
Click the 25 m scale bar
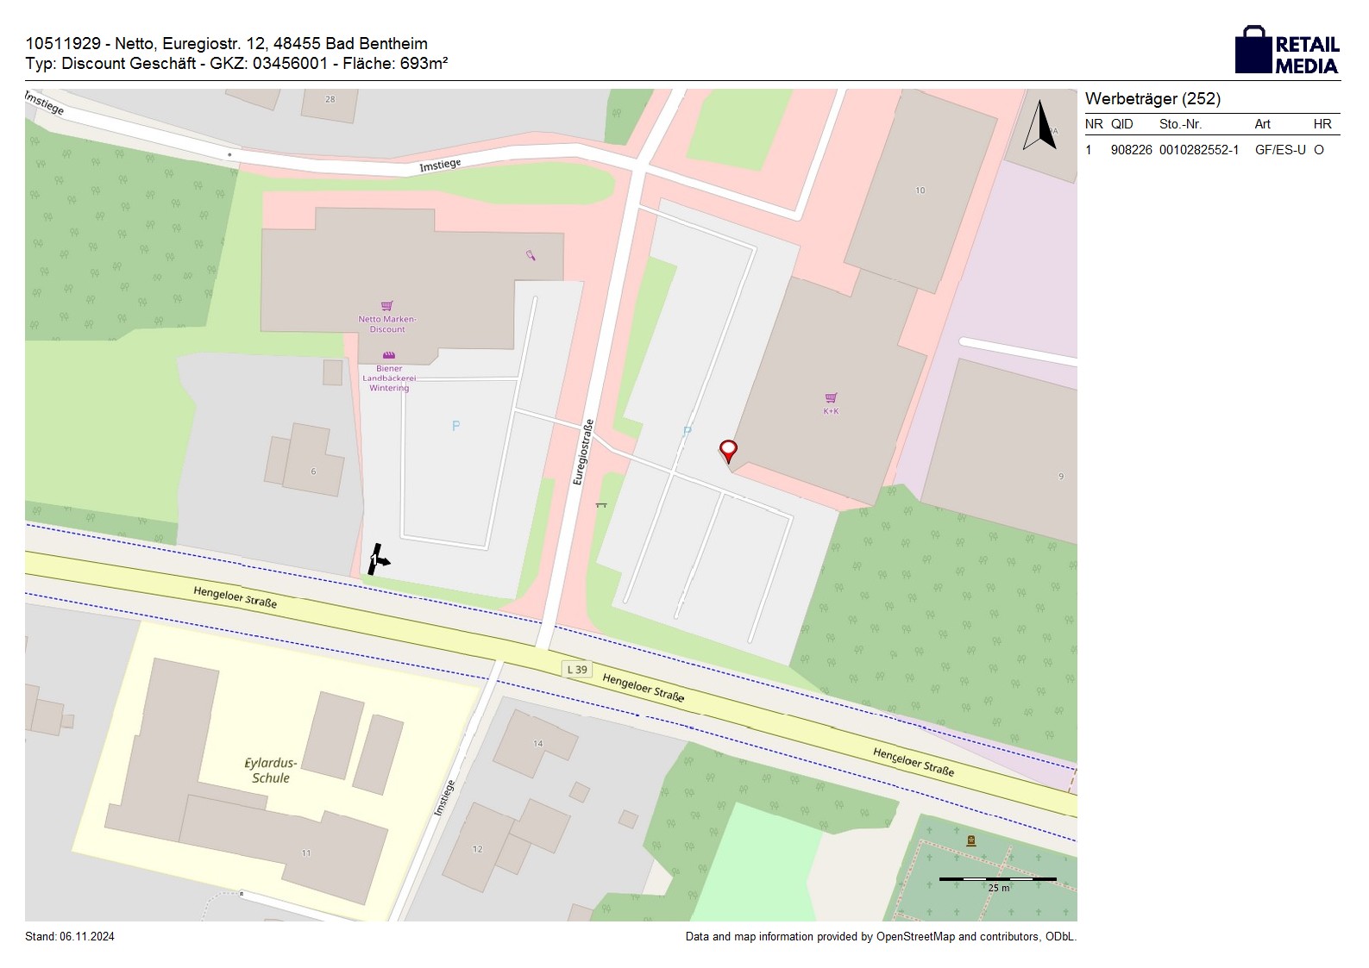pyautogui.click(x=997, y=880)
